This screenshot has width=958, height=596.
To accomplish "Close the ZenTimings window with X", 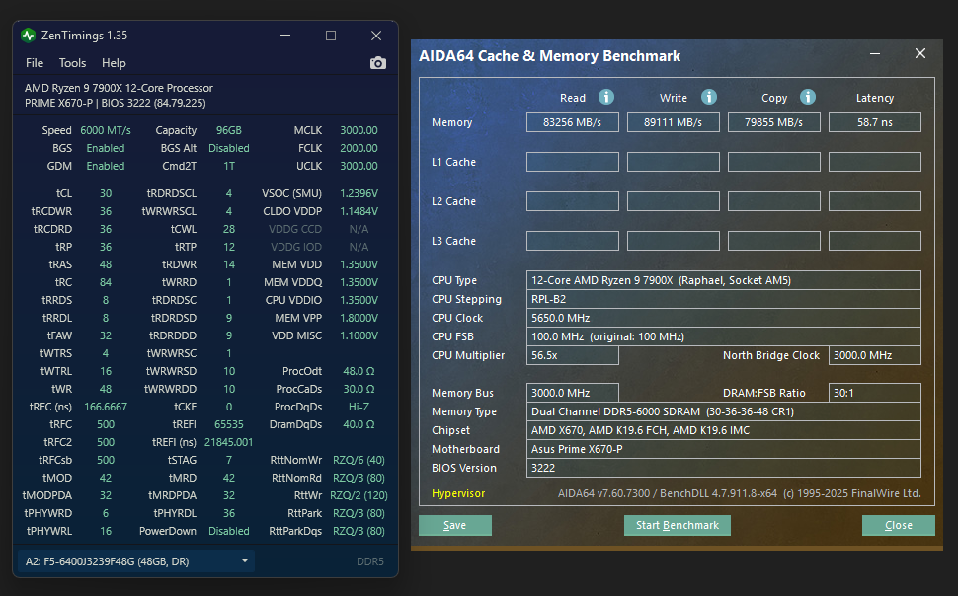I will point(376,36).
